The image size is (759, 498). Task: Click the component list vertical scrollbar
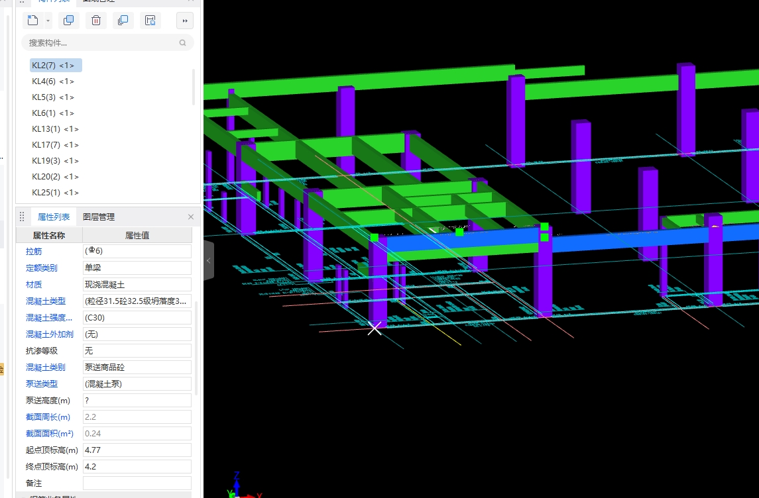click(x=194, y=87)
